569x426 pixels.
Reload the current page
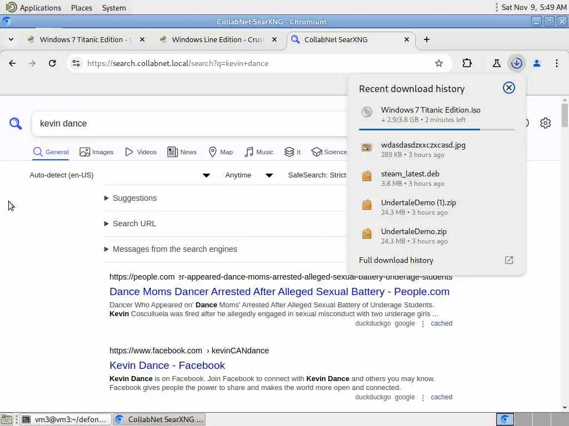coord(52,63)
